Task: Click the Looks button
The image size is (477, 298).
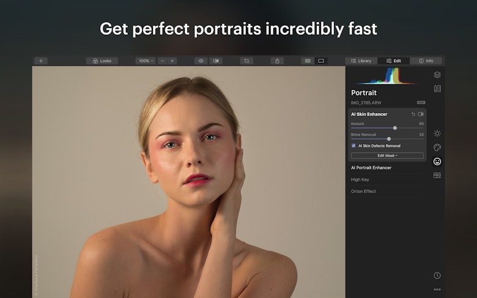Action: point(102,60)
